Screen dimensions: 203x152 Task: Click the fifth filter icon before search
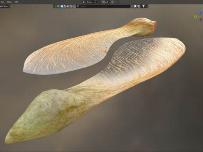pos(71,6)
